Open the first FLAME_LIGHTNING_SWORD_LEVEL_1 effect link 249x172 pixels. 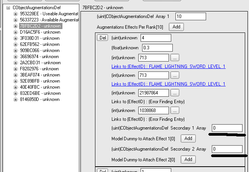click(x=168, y=66)
